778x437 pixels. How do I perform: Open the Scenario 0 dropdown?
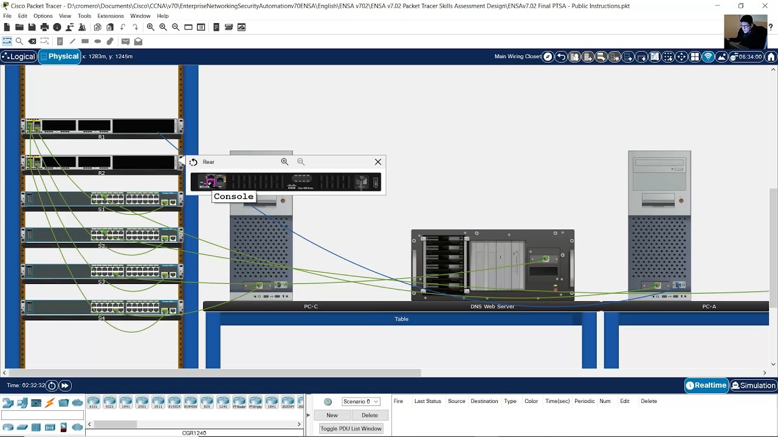[360, 401]
